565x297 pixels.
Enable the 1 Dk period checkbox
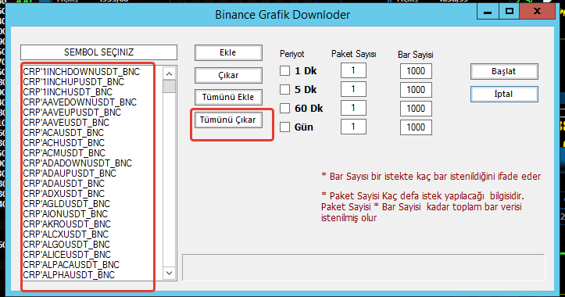coord(284,70)
